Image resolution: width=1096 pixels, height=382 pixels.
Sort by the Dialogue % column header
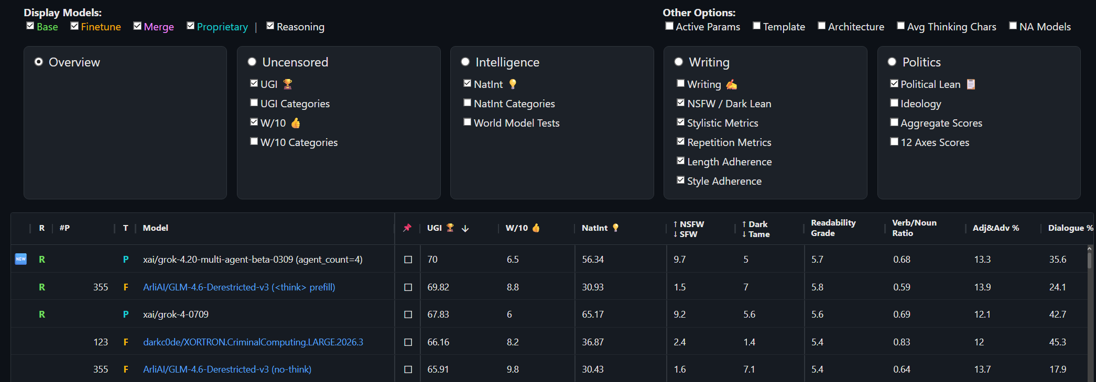tap(1070, 228)
